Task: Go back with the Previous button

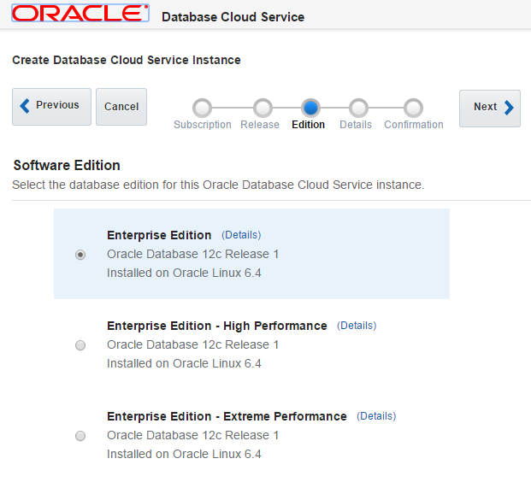Action: (51, 107)
